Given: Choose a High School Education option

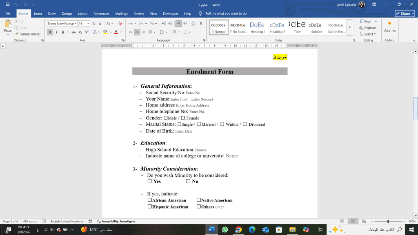Looking at the screenshot, I should 200,150.
